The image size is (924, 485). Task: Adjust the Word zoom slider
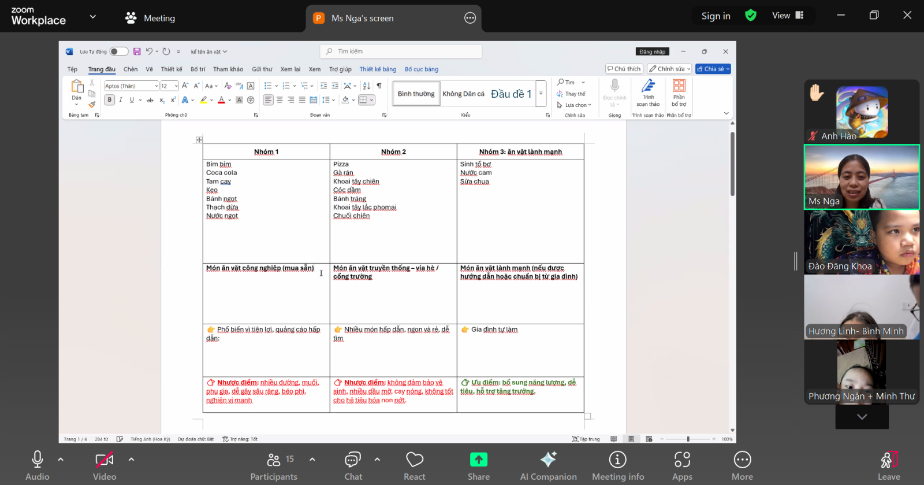coord(688,439)
